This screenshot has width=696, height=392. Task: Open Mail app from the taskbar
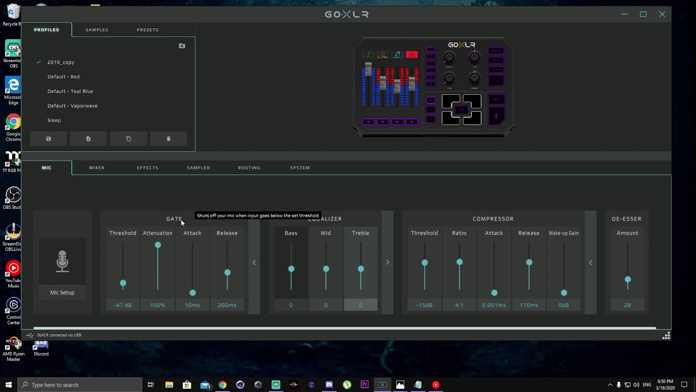(x=205, y=385)
